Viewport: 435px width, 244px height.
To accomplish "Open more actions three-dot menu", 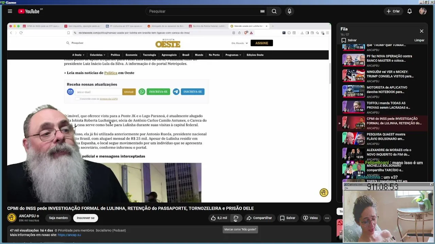I will tap(327, 218).
